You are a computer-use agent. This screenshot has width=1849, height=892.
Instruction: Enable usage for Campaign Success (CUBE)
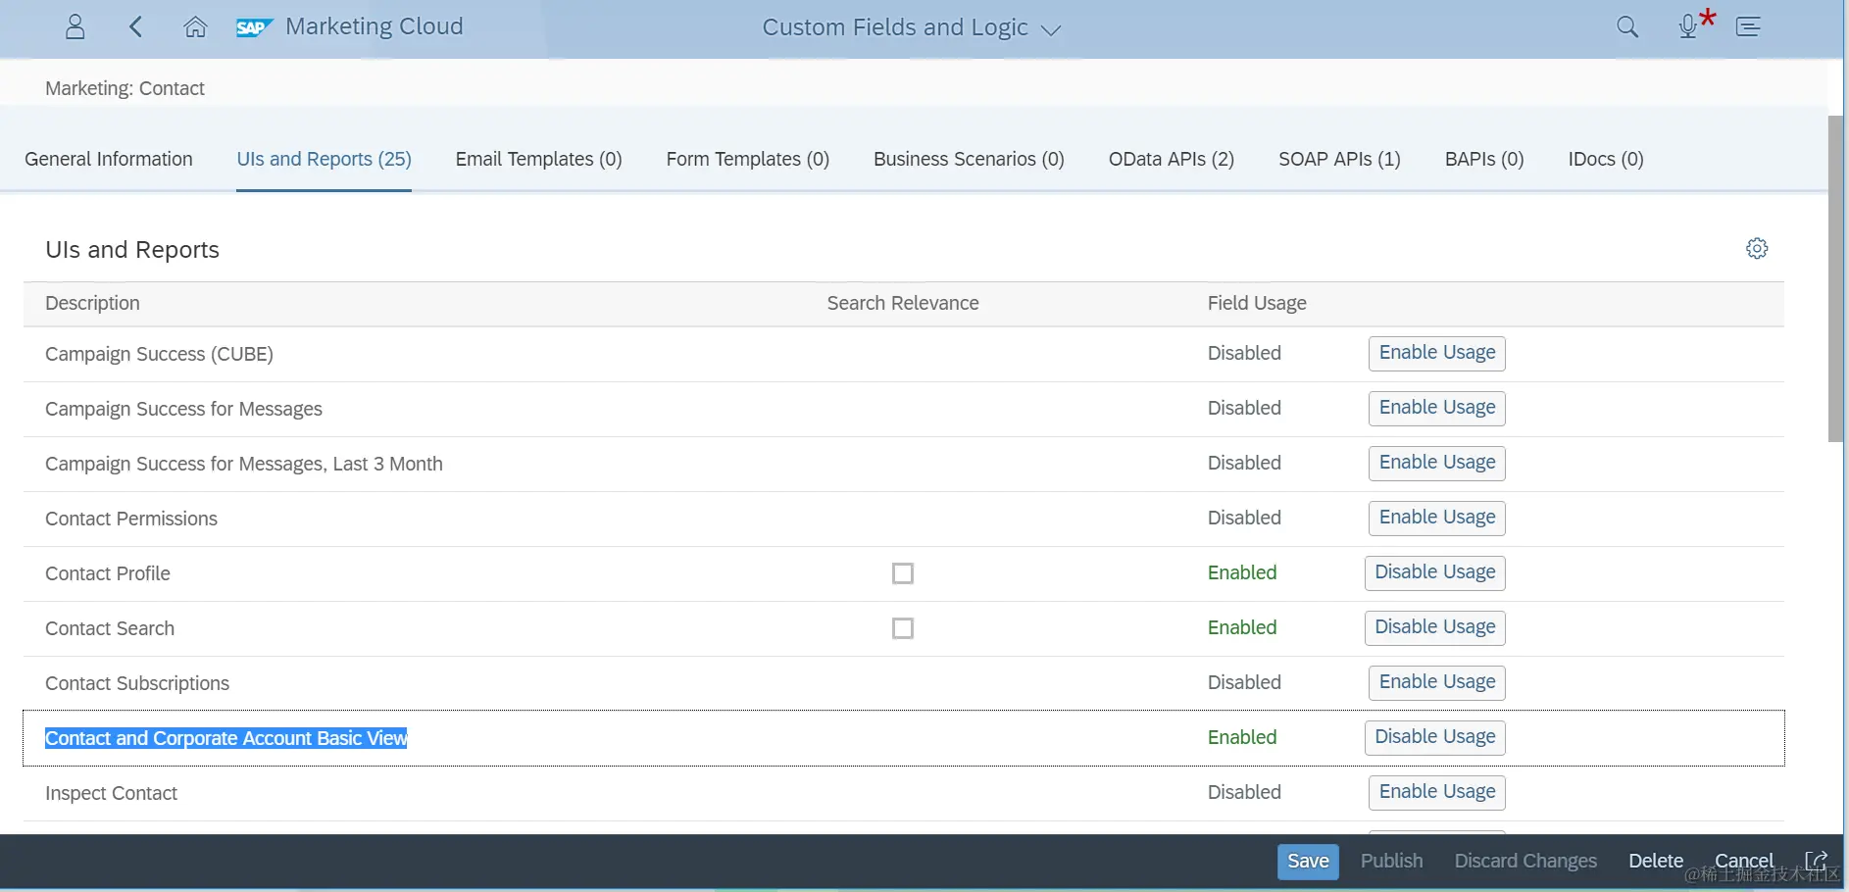click(x=1436, y=353)
